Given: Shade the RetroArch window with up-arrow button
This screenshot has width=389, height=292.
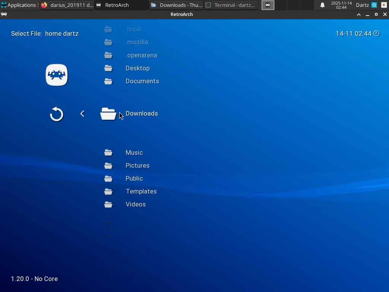Looking at the screenshot, I should (x=359, y=14).
